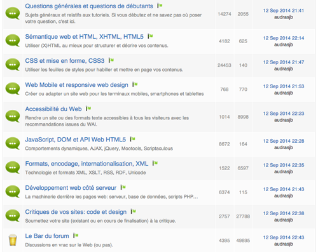
Task: Click post count 8998 in Accessibilité row
Action: click(243, 117)
